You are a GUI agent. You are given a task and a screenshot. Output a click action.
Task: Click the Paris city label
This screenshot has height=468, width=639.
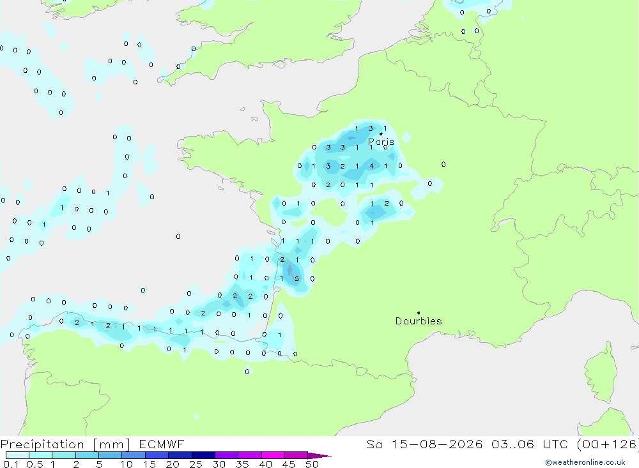click(381, 142)
